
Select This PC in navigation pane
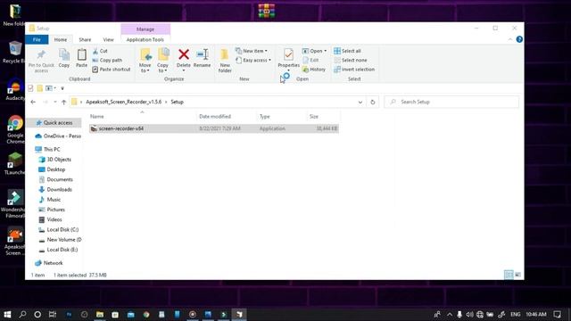[47, 149]
